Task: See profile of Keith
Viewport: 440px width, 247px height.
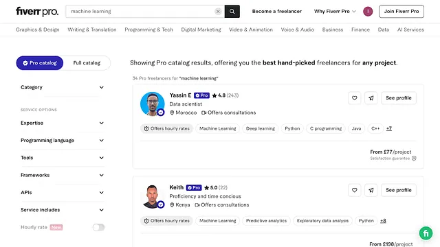Action: [x=399, y=190]
